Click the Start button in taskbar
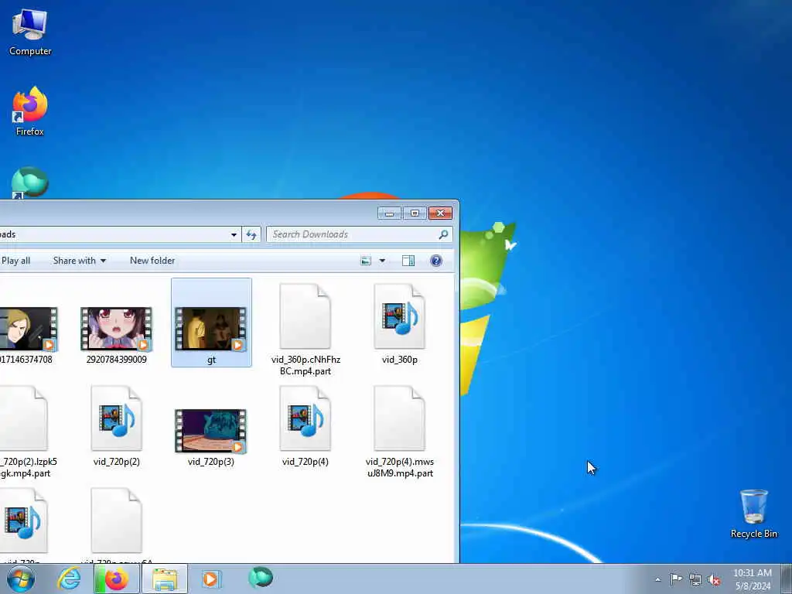 point(21,579)
